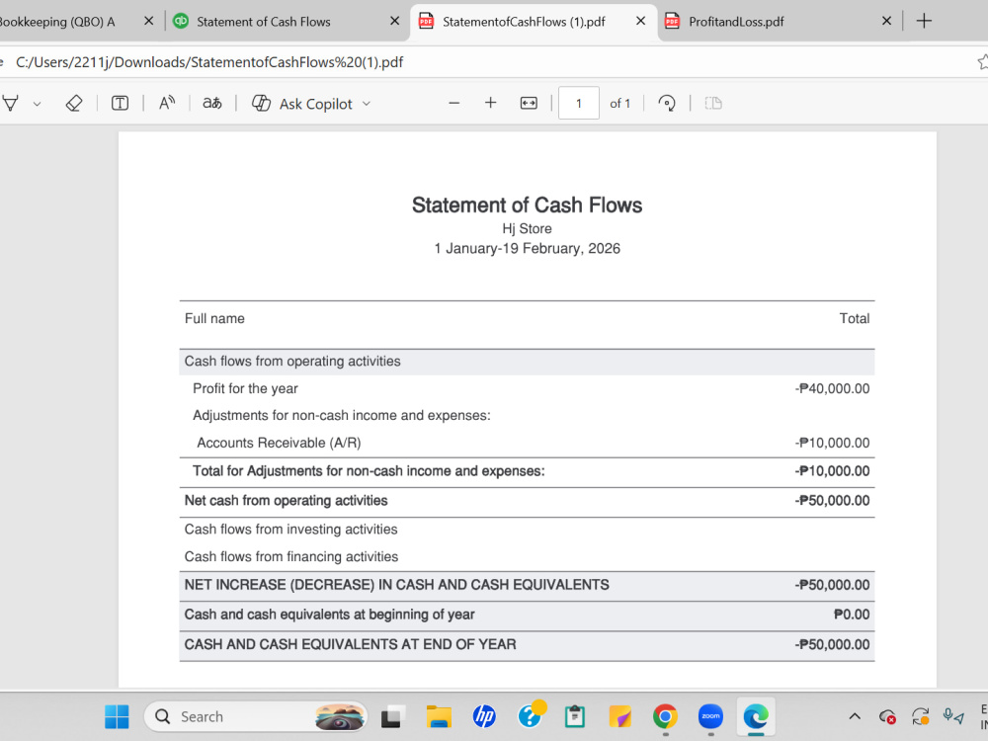This screenshot has width=988, height=741.
Task: Zoom in on the PDF
Action: tap(490, 103)
